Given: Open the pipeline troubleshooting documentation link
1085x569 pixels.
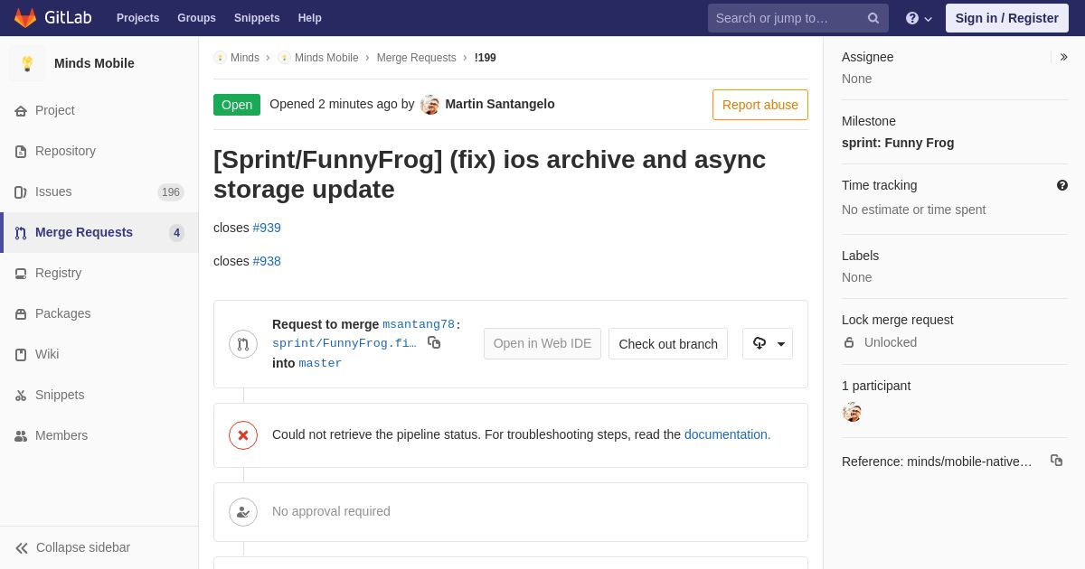Looking at the screenshot, I should (726, 434).
